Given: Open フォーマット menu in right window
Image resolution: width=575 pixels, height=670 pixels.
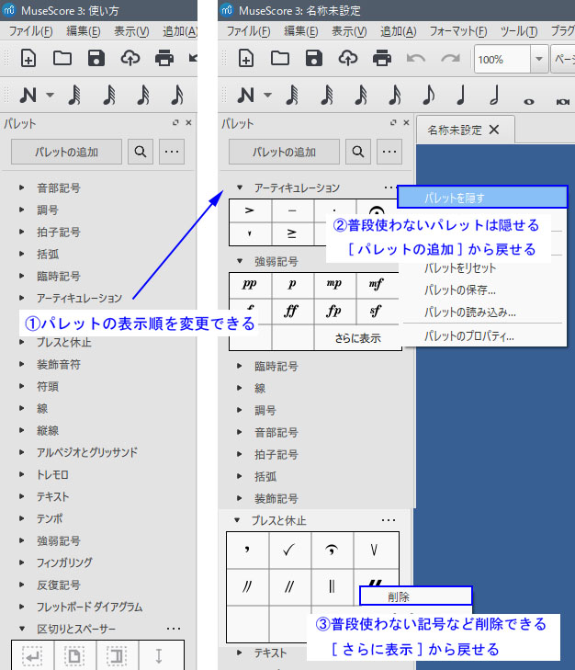Looking at the screenshot, I should 458,31.
